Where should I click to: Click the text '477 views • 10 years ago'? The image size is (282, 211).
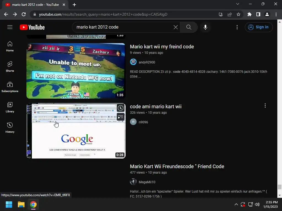[x=148, y=173]
